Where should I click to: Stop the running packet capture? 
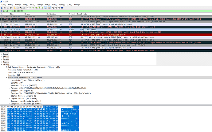pyautogui.click(x=5, y=8)
